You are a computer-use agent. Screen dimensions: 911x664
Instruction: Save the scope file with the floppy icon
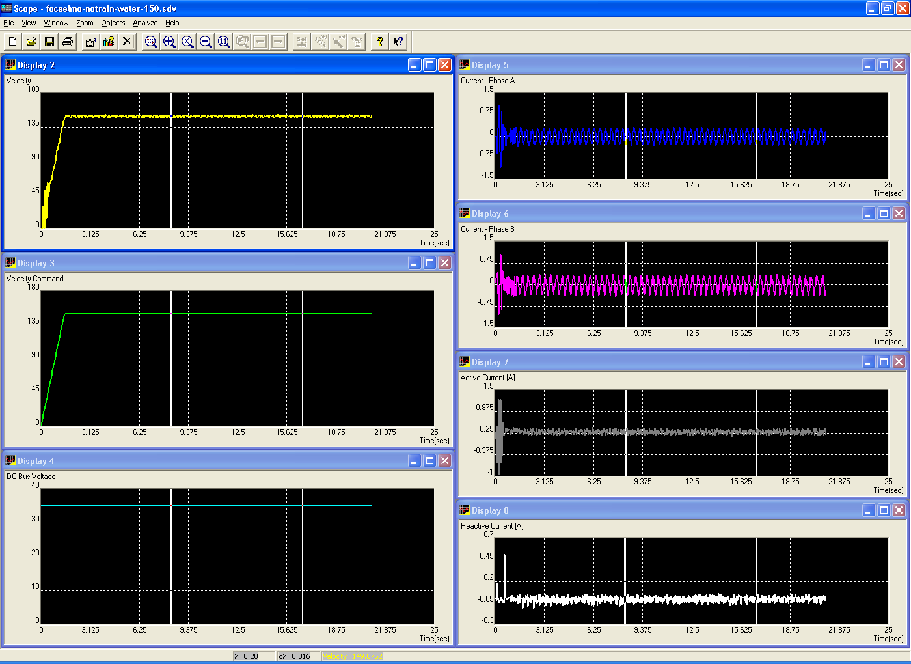(x=49, y=42)
